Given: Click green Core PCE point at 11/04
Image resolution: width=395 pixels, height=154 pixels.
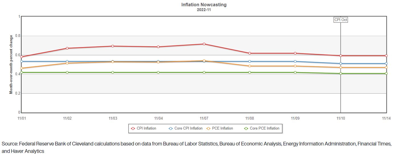Looking at the screenshot, I should pyautogui.click(x=159, y=72).
